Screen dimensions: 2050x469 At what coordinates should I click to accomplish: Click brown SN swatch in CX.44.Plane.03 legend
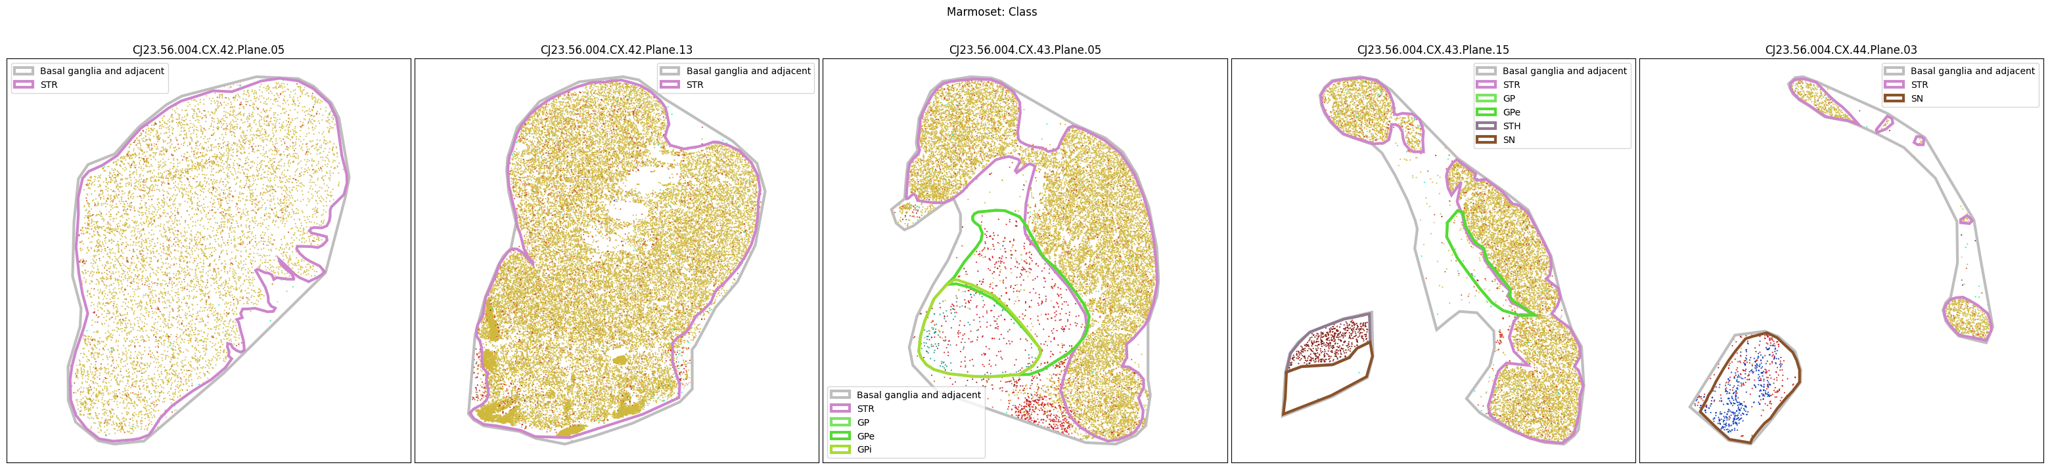pos(1894,99)
